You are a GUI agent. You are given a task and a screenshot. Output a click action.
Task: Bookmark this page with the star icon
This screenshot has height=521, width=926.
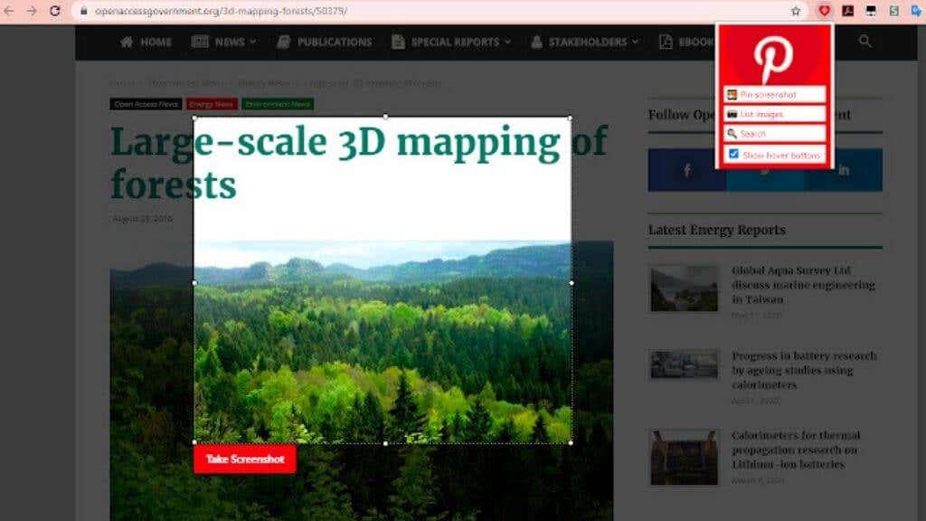(796, 11)
